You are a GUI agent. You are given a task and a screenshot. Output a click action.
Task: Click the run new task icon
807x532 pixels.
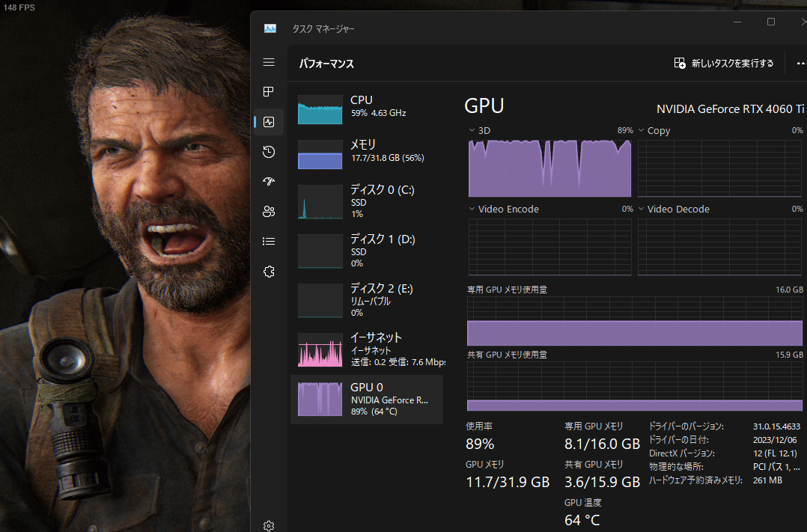click(x=680, y=64)
